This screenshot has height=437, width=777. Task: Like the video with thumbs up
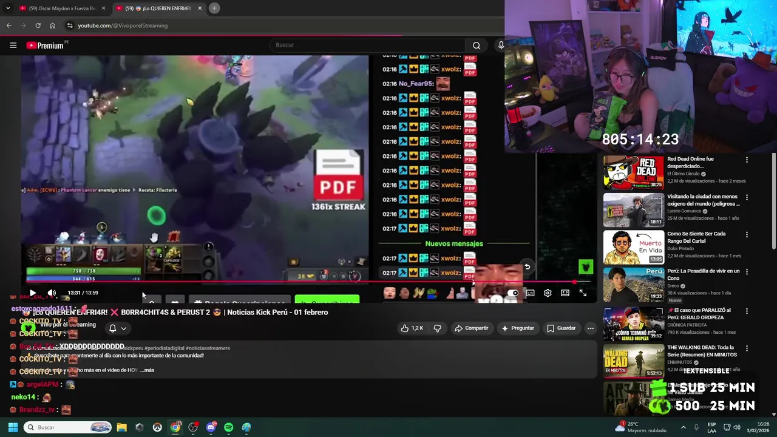412,328
